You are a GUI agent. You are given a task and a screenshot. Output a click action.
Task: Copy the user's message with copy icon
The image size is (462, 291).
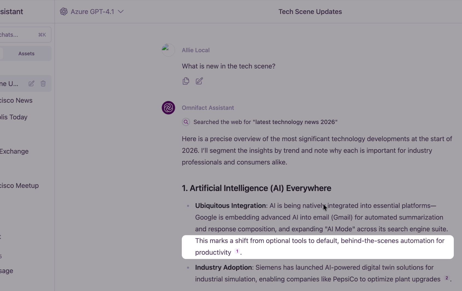point(186,81)
